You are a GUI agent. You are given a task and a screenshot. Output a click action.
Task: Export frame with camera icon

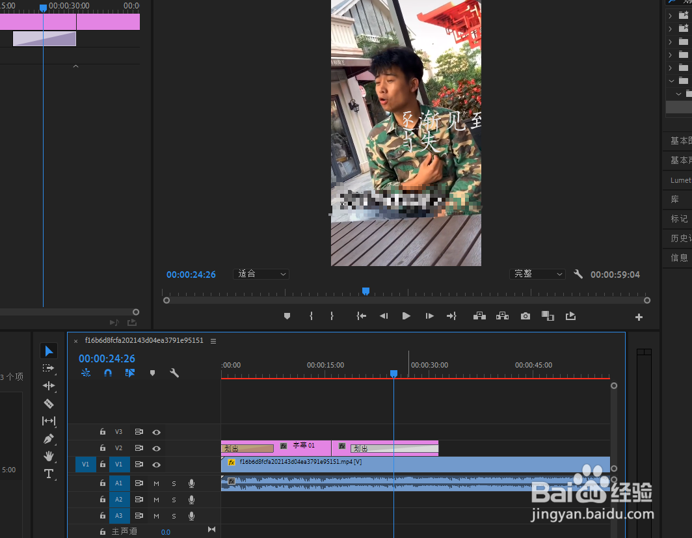coord(526,316)
